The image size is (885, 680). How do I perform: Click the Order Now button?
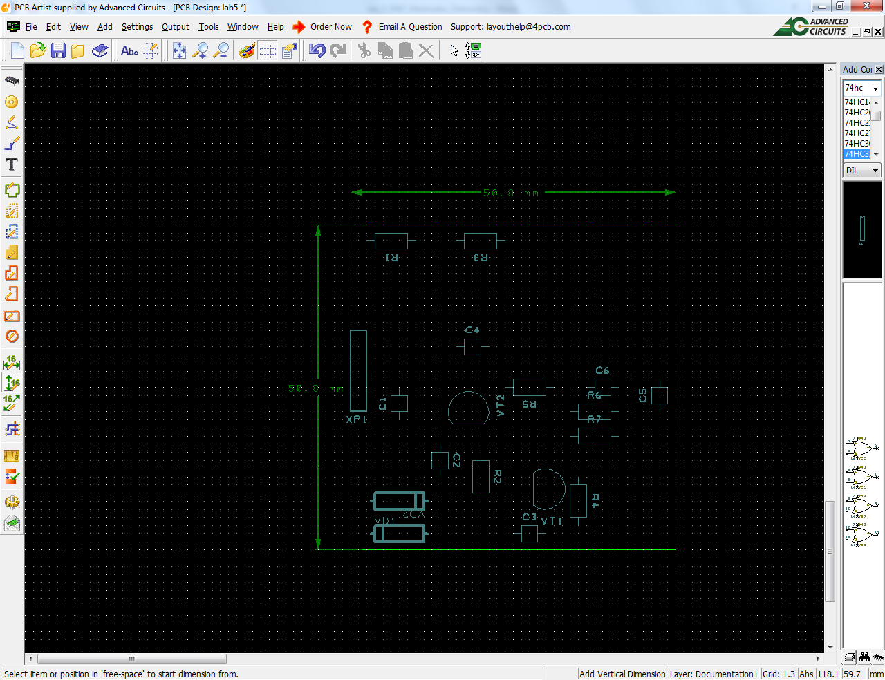click(323, 27)
